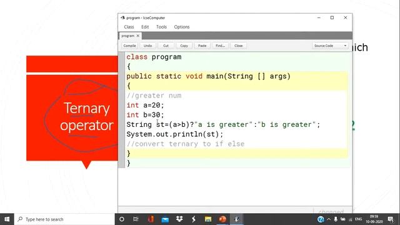Open the Tools menu
The width and height of the screenshot is (400, 225).
coord(161,27)
